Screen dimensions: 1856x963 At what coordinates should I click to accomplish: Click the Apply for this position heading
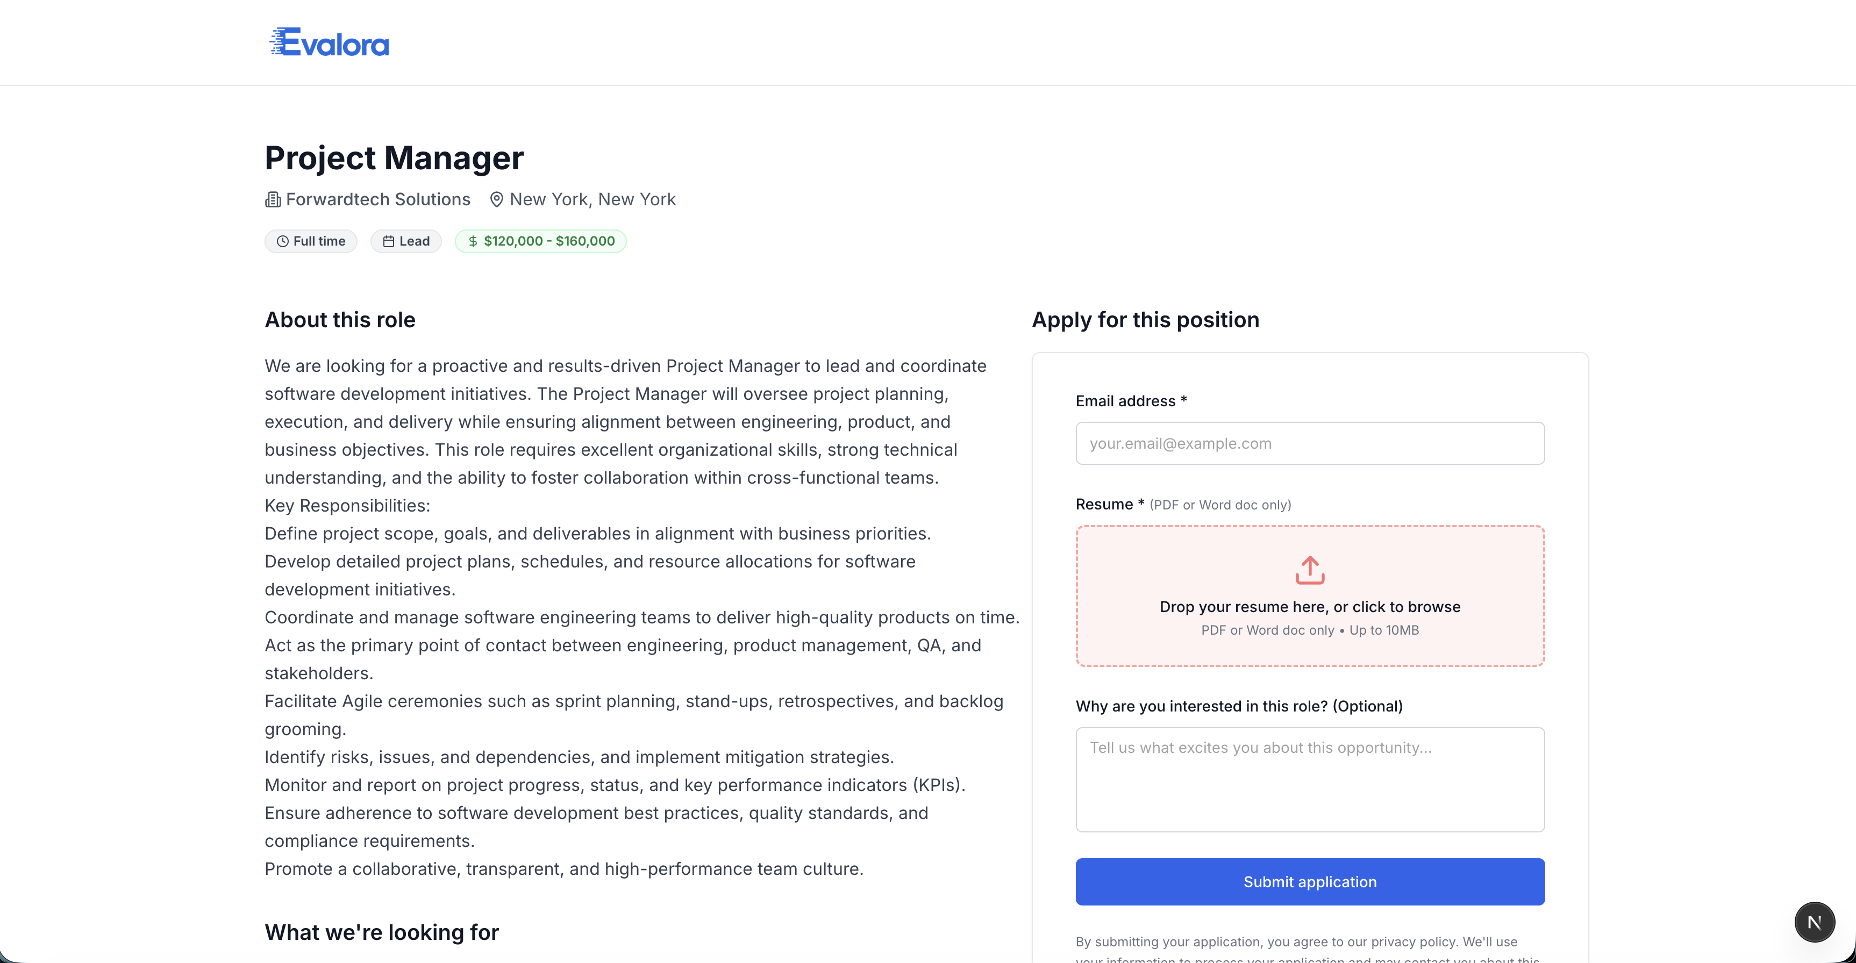1145,320
